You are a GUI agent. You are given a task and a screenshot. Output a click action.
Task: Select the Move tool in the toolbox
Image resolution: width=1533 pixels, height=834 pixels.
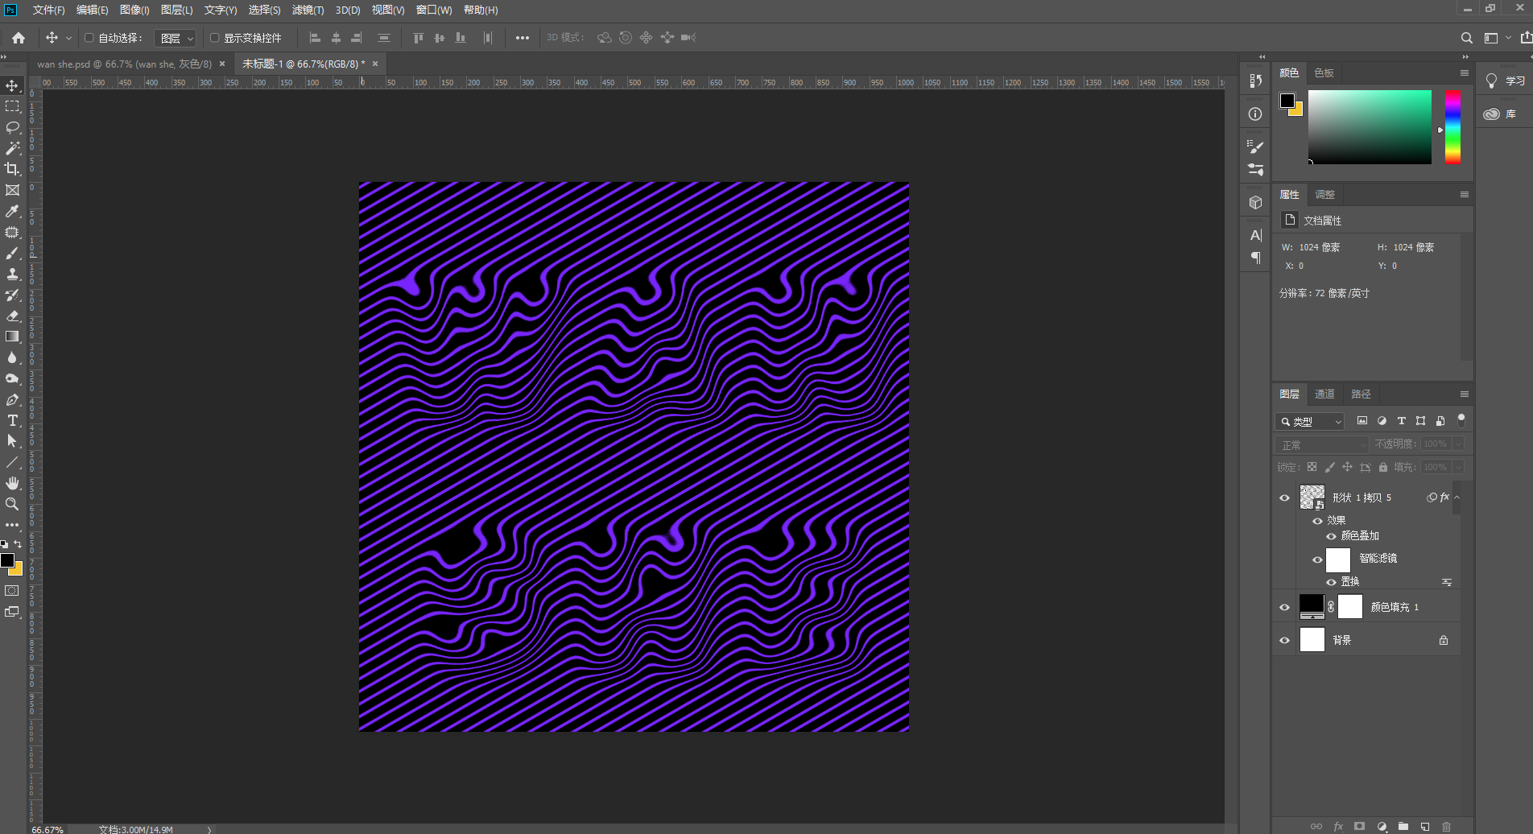coord(12,85)
